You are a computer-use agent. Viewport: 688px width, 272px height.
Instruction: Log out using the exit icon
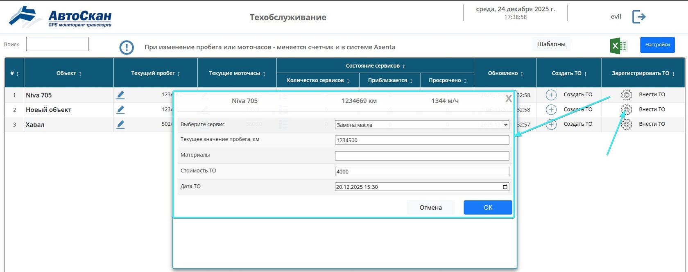639,17
